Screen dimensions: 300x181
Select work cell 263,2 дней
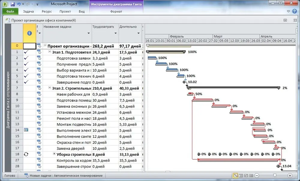coord(105,46)
